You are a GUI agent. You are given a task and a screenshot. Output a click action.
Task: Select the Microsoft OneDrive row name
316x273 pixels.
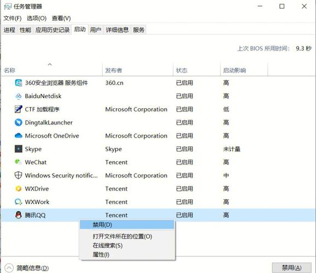click(52, 136)
